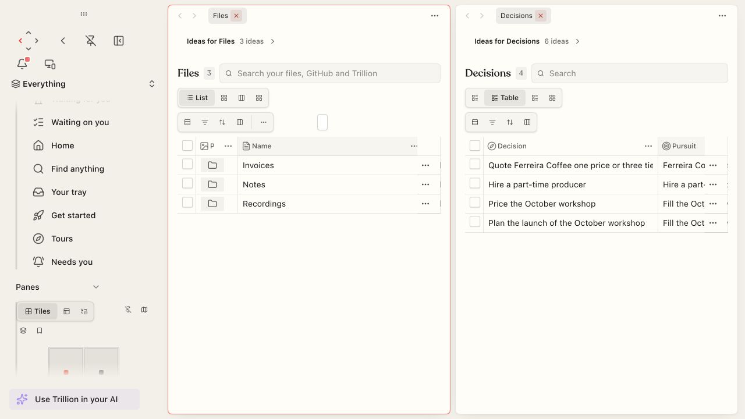The width and height of the screenshot is (745, 419).
Task: Click the left pane thumbnail with the red dot
Action: (x=66, y=361)
